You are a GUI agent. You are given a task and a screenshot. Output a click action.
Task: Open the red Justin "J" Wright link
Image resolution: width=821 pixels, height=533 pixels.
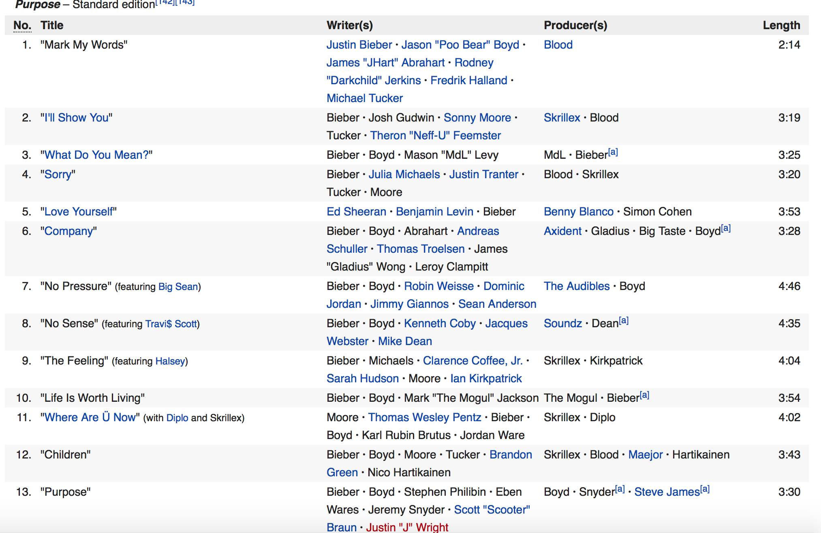click(x=407, y=527)
